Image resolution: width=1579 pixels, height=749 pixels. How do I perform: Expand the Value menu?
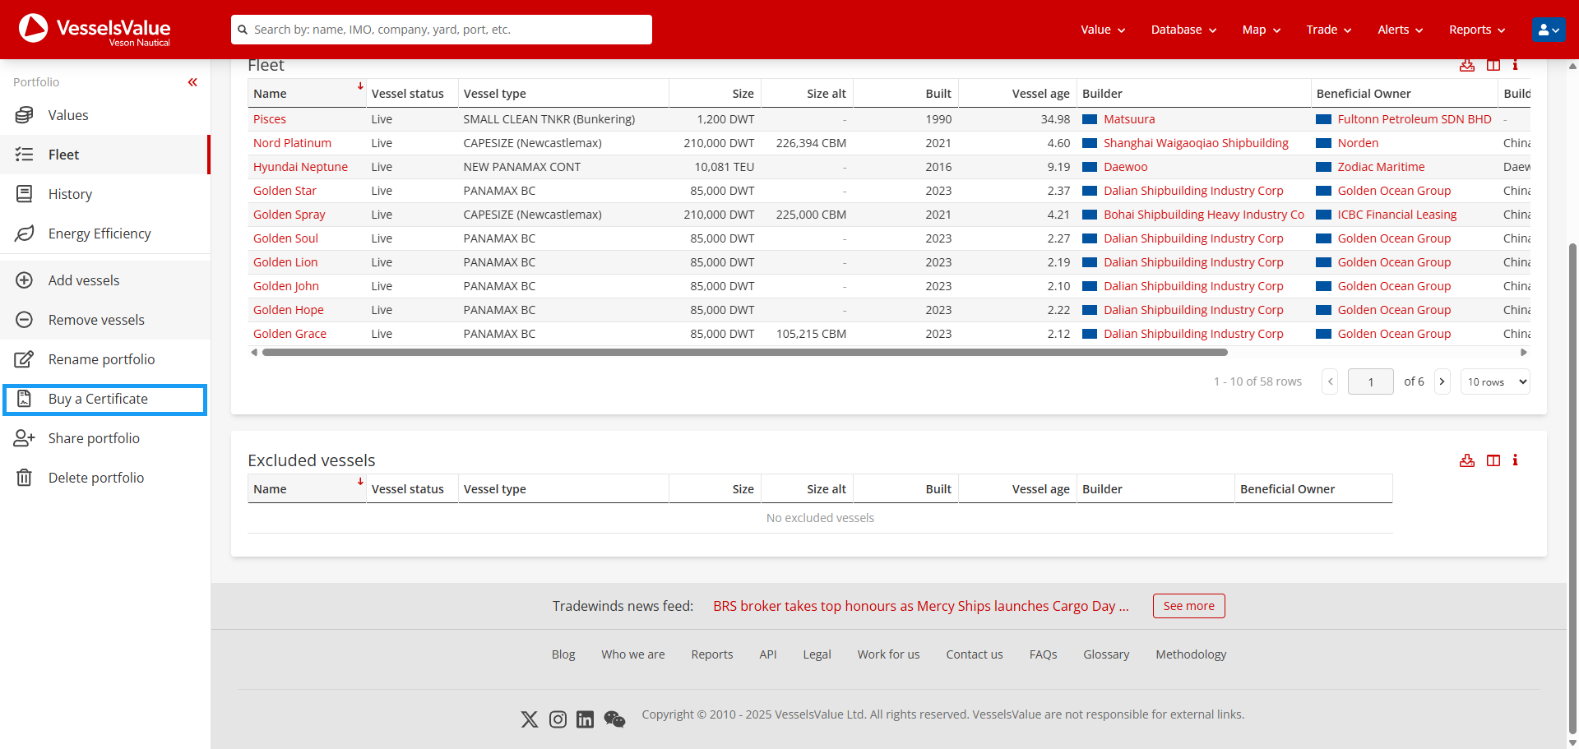1103,30
